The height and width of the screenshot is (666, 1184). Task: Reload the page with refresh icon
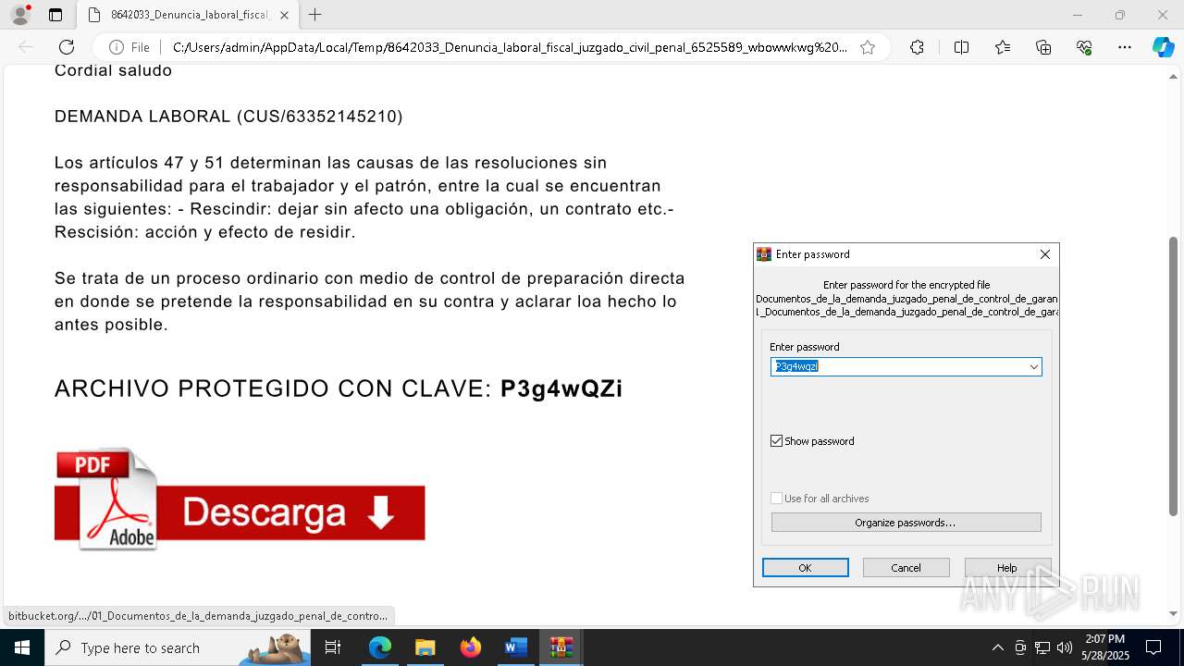(67, 47)
